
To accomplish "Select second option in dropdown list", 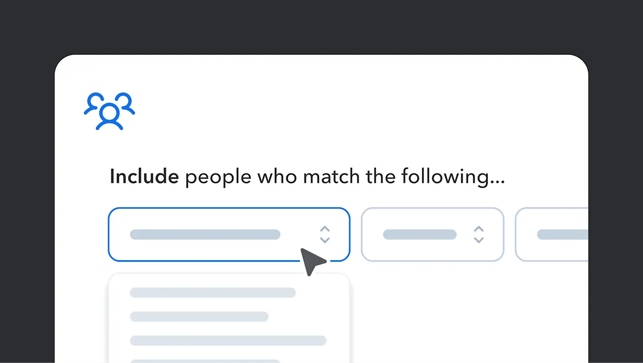I will 199,317.
